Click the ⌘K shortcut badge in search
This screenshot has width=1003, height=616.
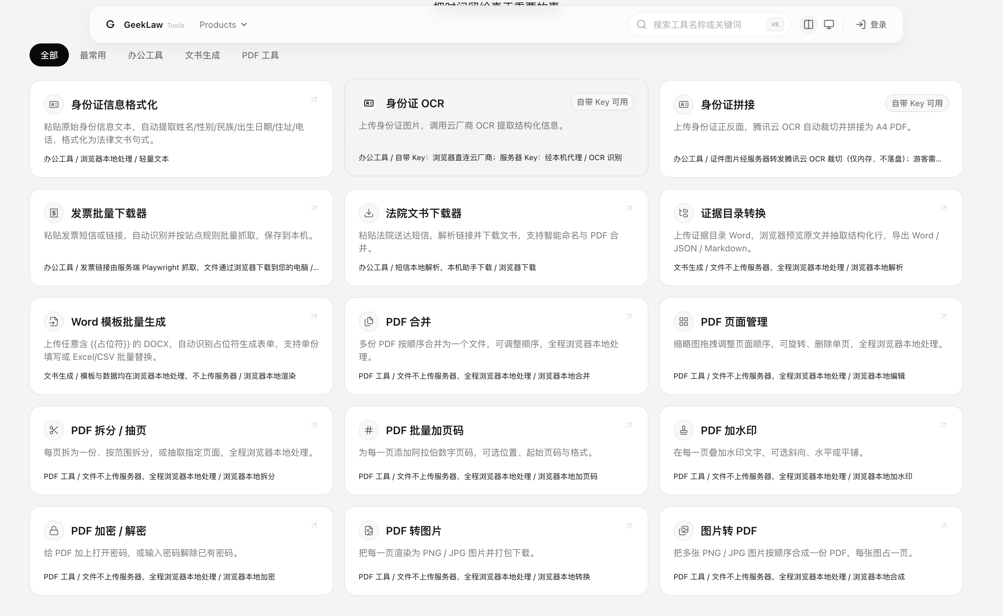click(775, 24)
